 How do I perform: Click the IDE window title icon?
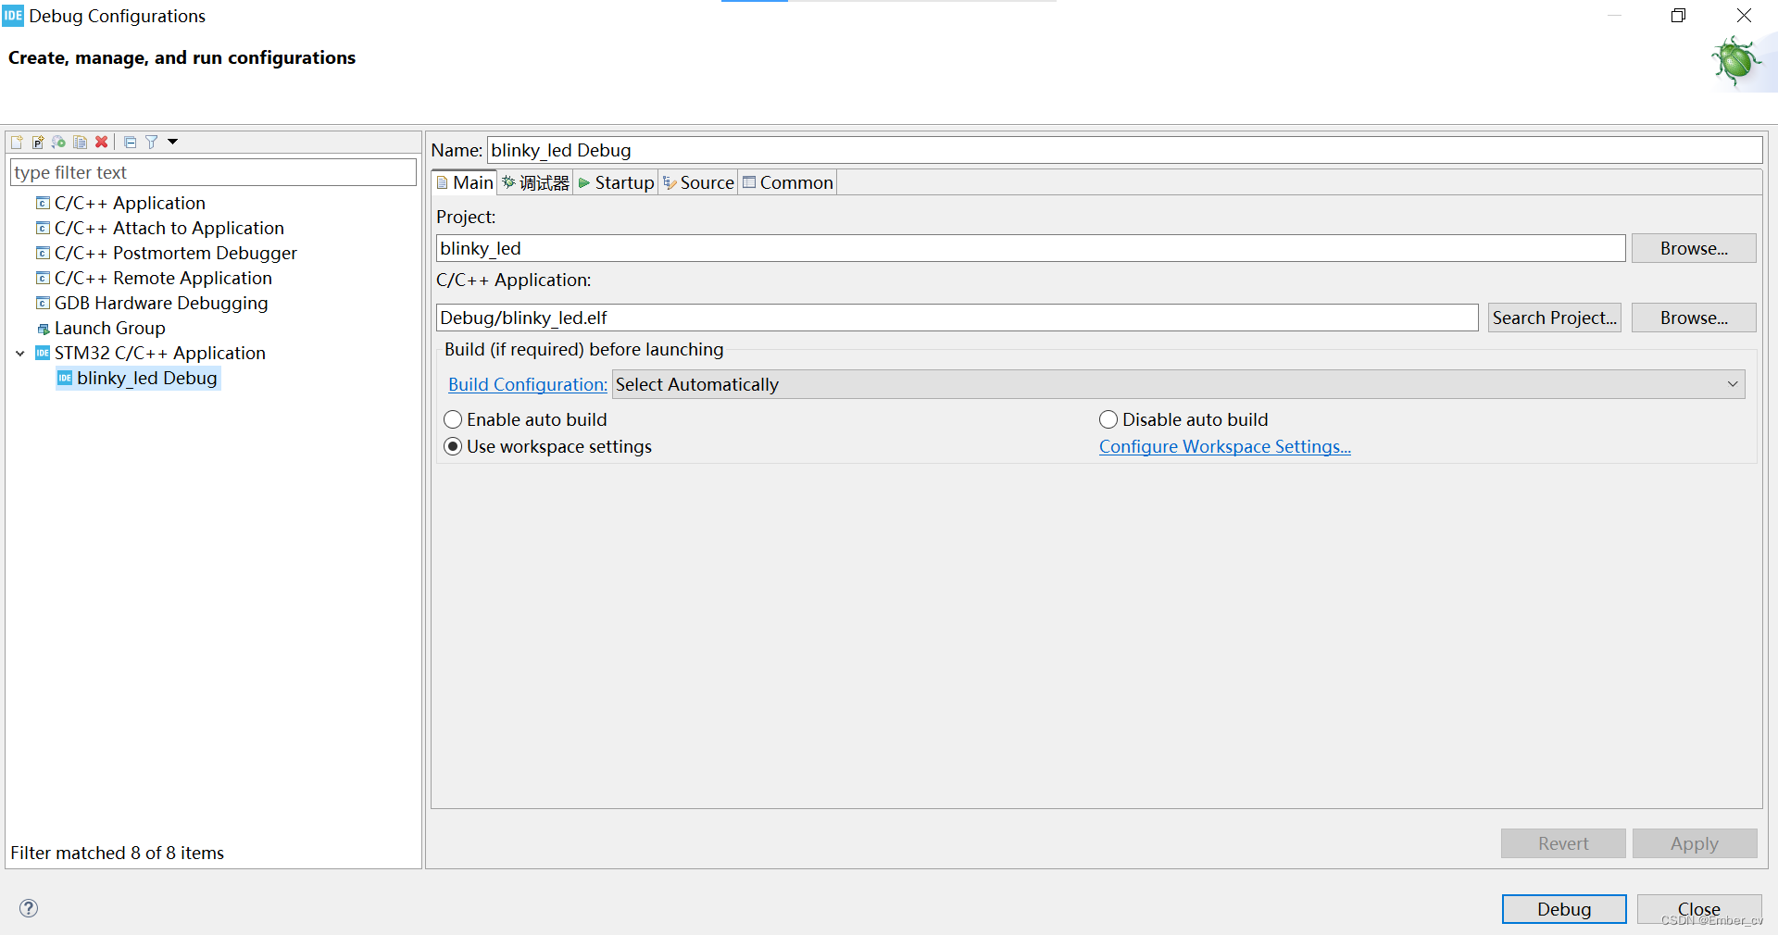13,16
